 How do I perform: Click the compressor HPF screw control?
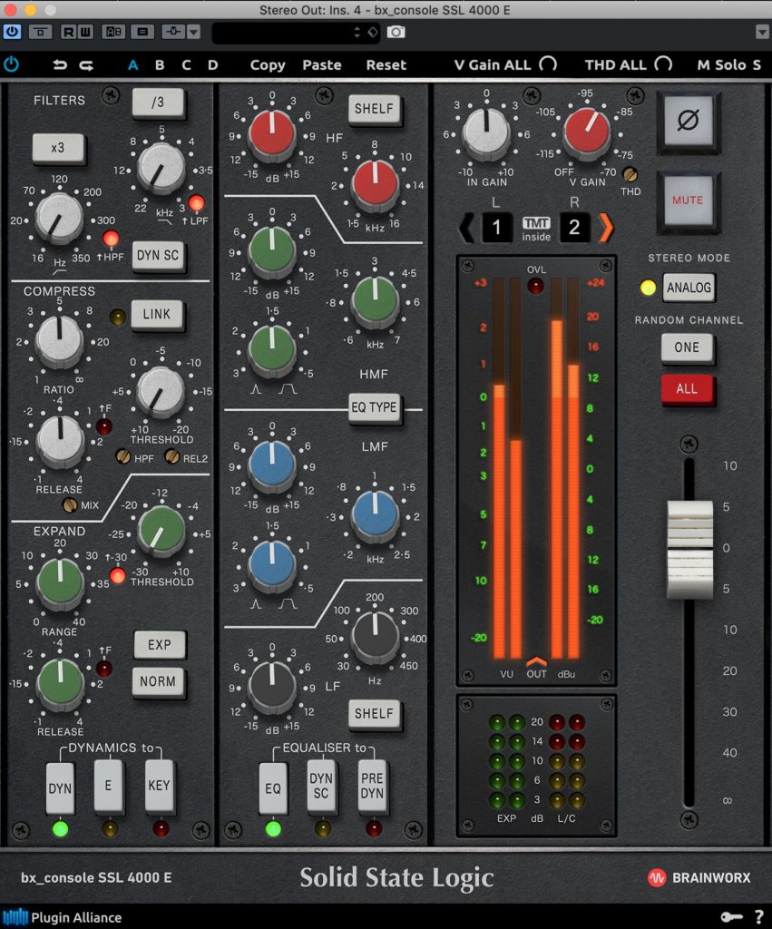point(122,457)
